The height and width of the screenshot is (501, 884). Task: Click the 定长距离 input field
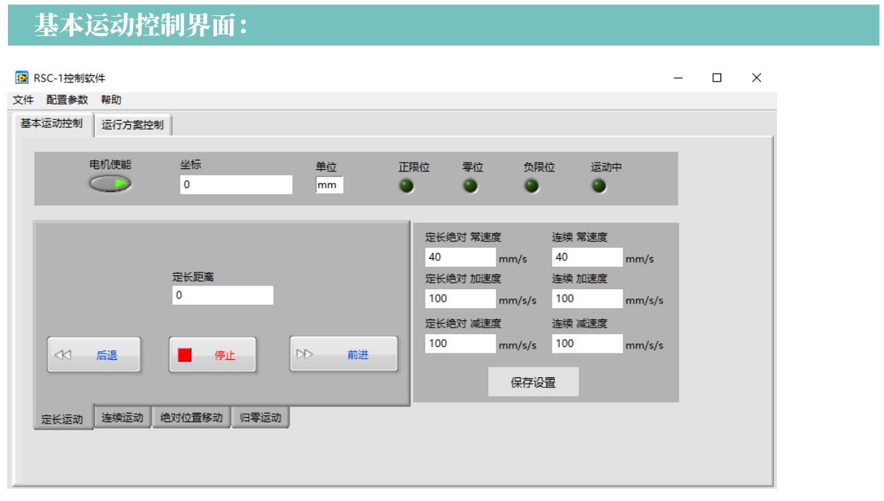[x=222, y=296]
